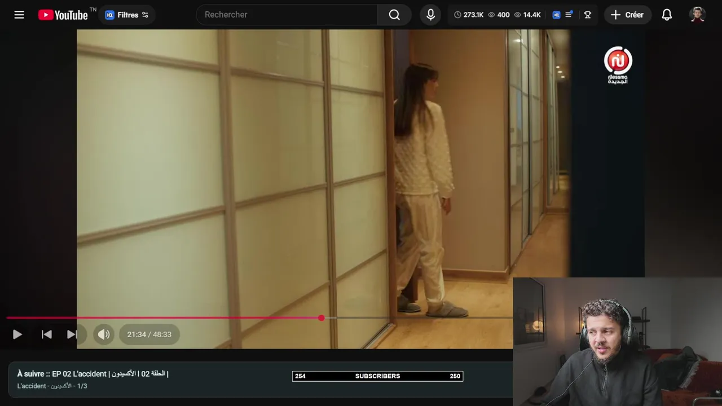Click the webcam overlay thumbnail

(617, 342)
